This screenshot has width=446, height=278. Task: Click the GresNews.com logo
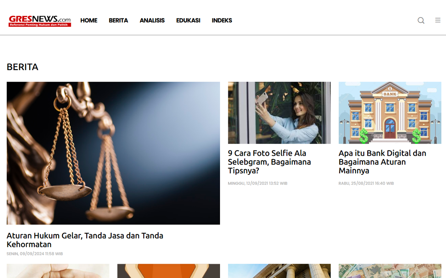(x=40, y=21)
